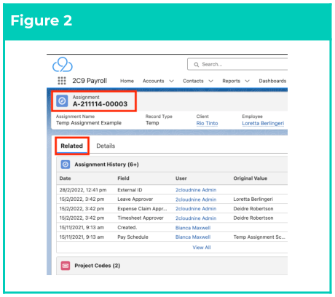Screen dimensions: 335x297
Task: Click the Assignment record icon in header
Action: coord(62,100)
